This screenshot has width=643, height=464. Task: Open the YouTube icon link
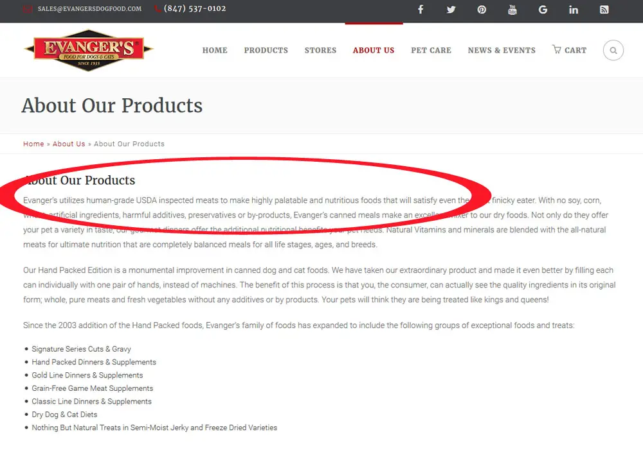(x=512, y=10)
